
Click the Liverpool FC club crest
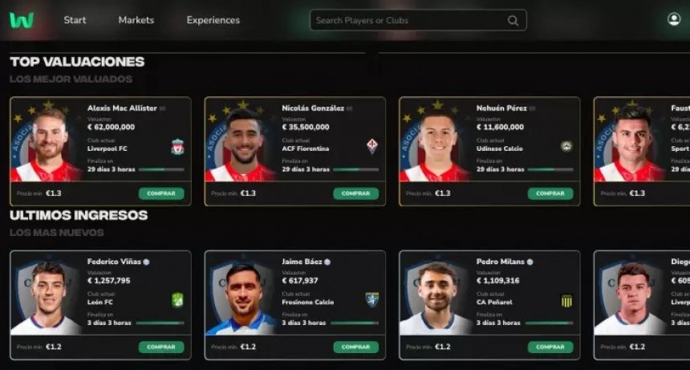tap(178, 147)
